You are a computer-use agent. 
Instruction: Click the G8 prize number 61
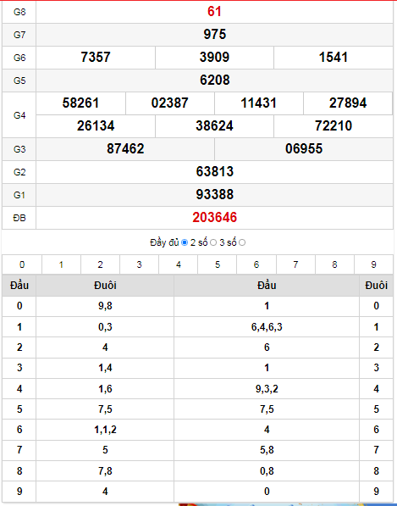click(x=214, y=12)
